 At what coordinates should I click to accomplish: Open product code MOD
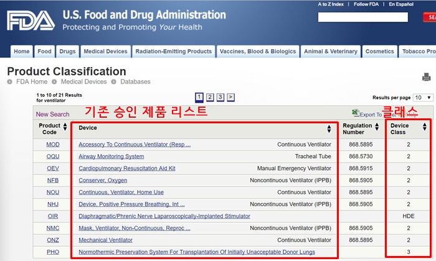click(53, 145)
